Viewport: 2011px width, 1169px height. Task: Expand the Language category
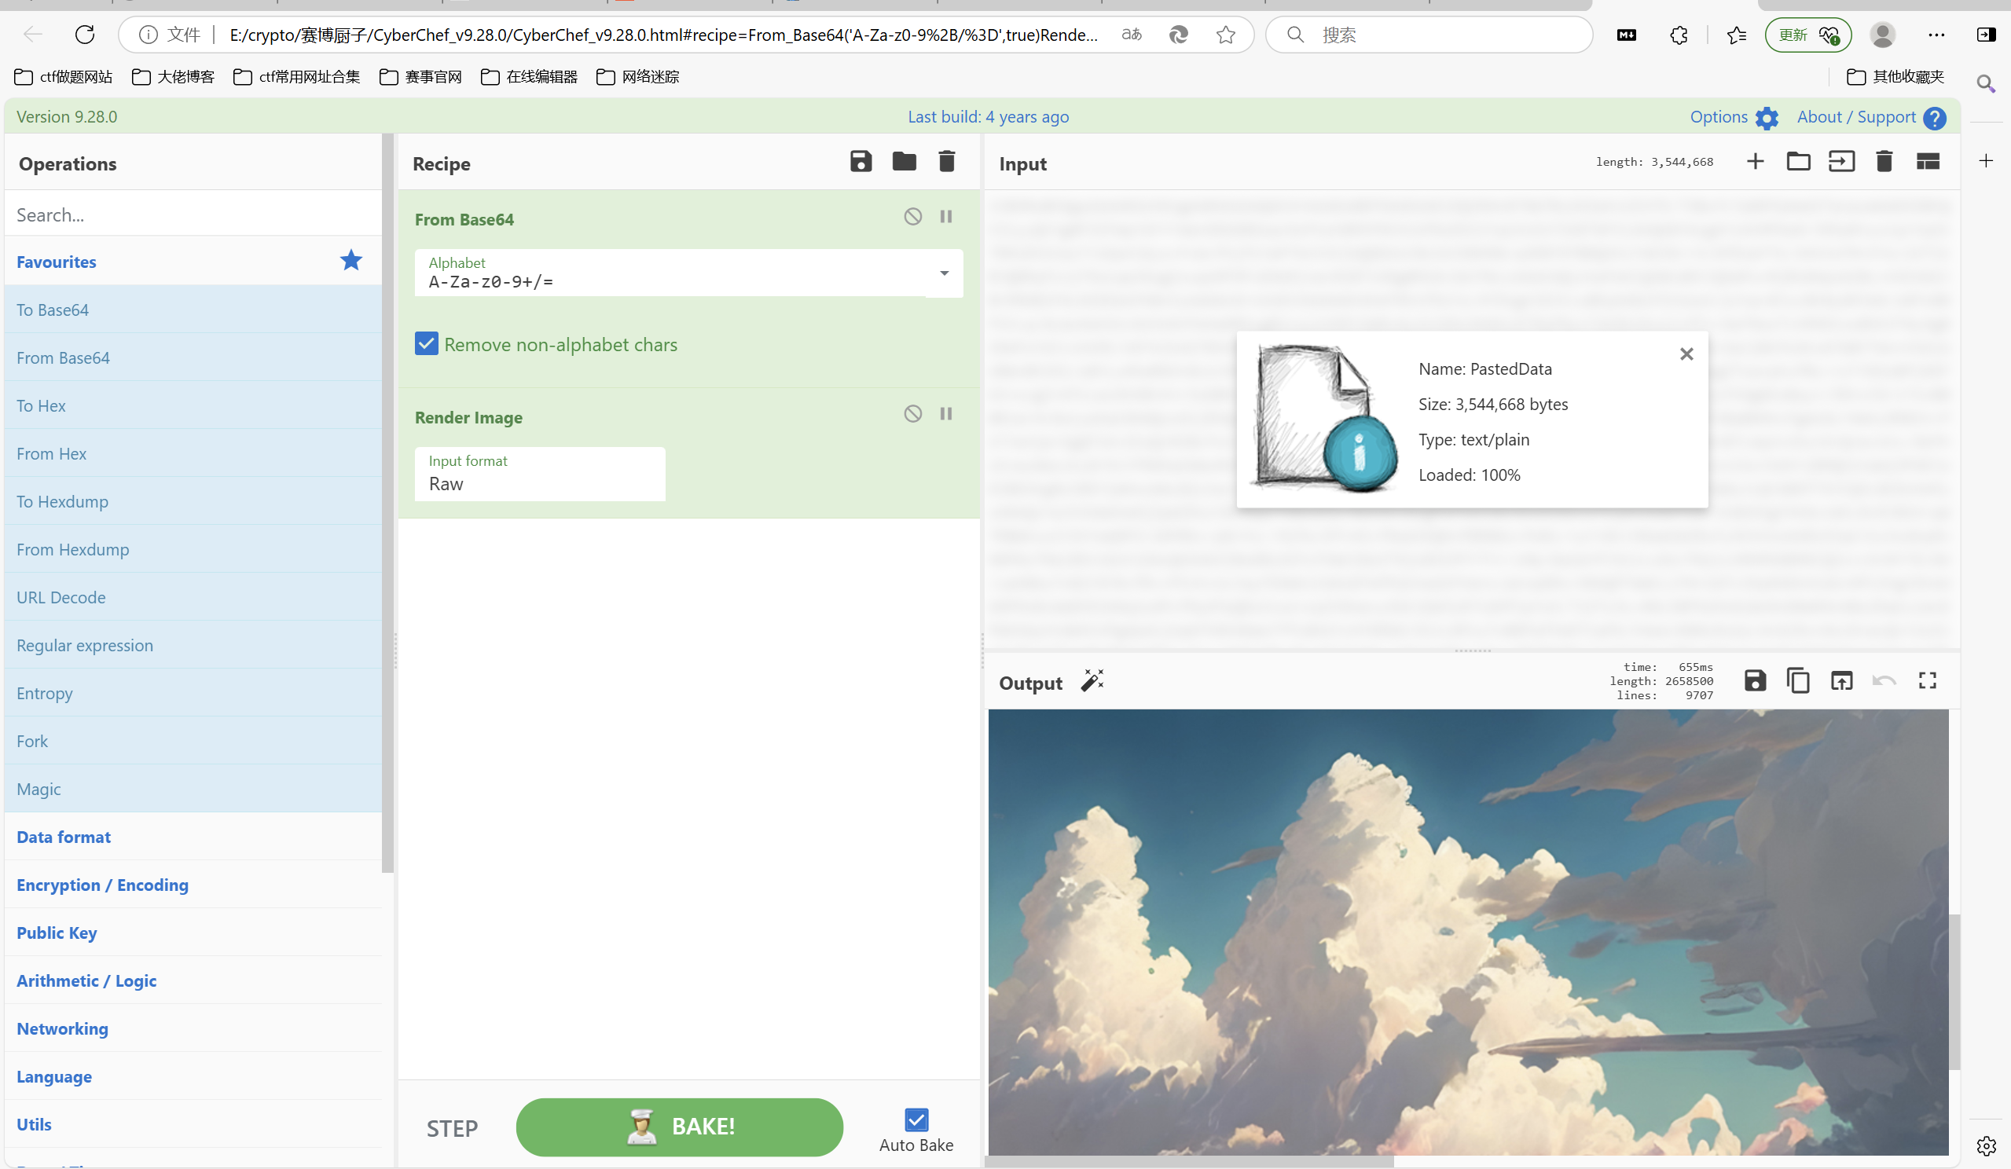coord(193,1076)
